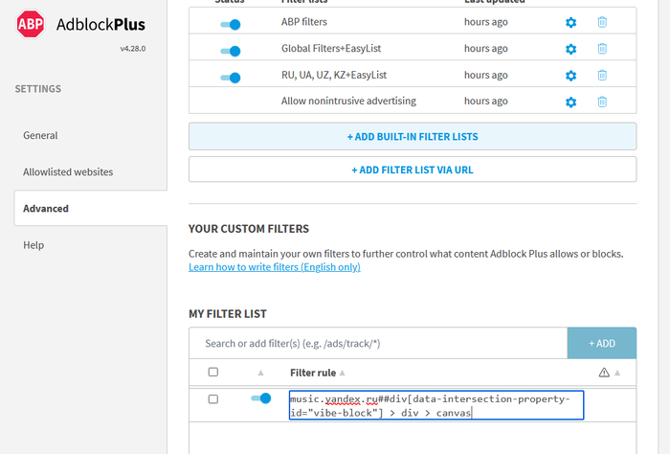Trash the RU, UA, UZ, KZ+EasyList list

[602, 76]
